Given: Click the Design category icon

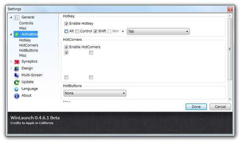Looking at the screenshot, I should (17, 69).
